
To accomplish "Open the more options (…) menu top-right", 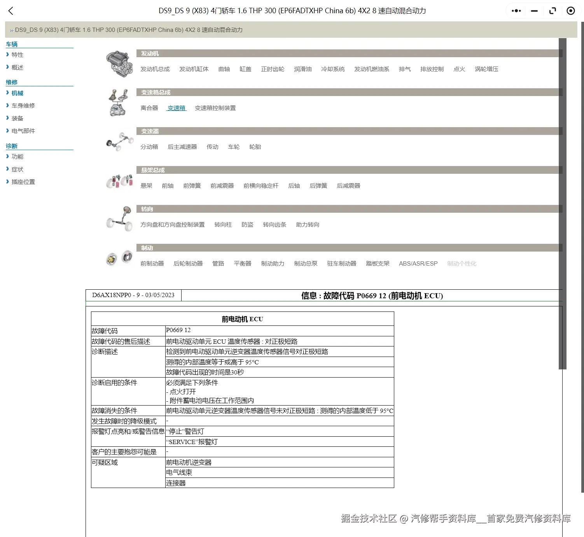I will tap(516, 10).
